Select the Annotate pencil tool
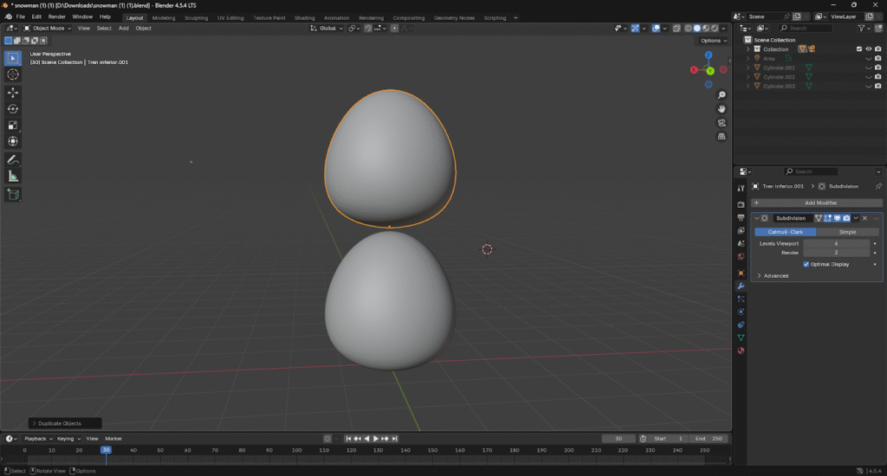 [x=13, y=160]
